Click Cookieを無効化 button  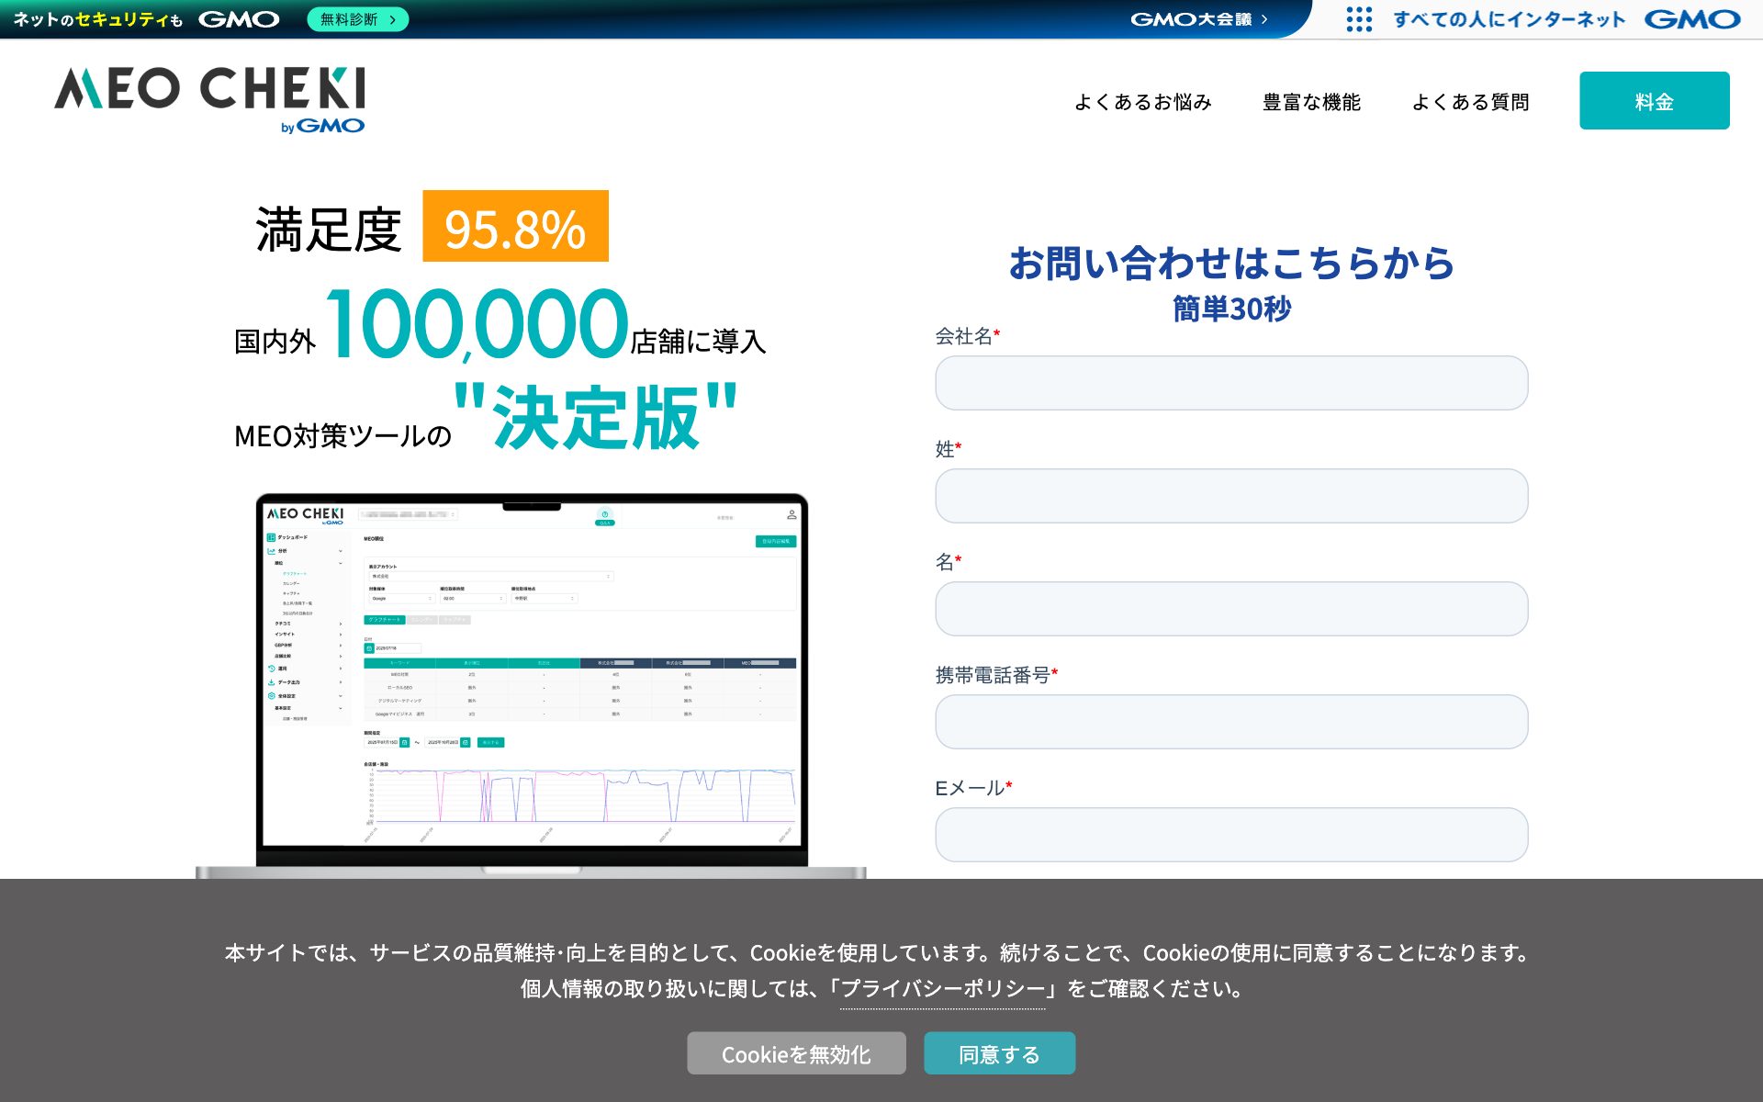tap(796, 1053)
